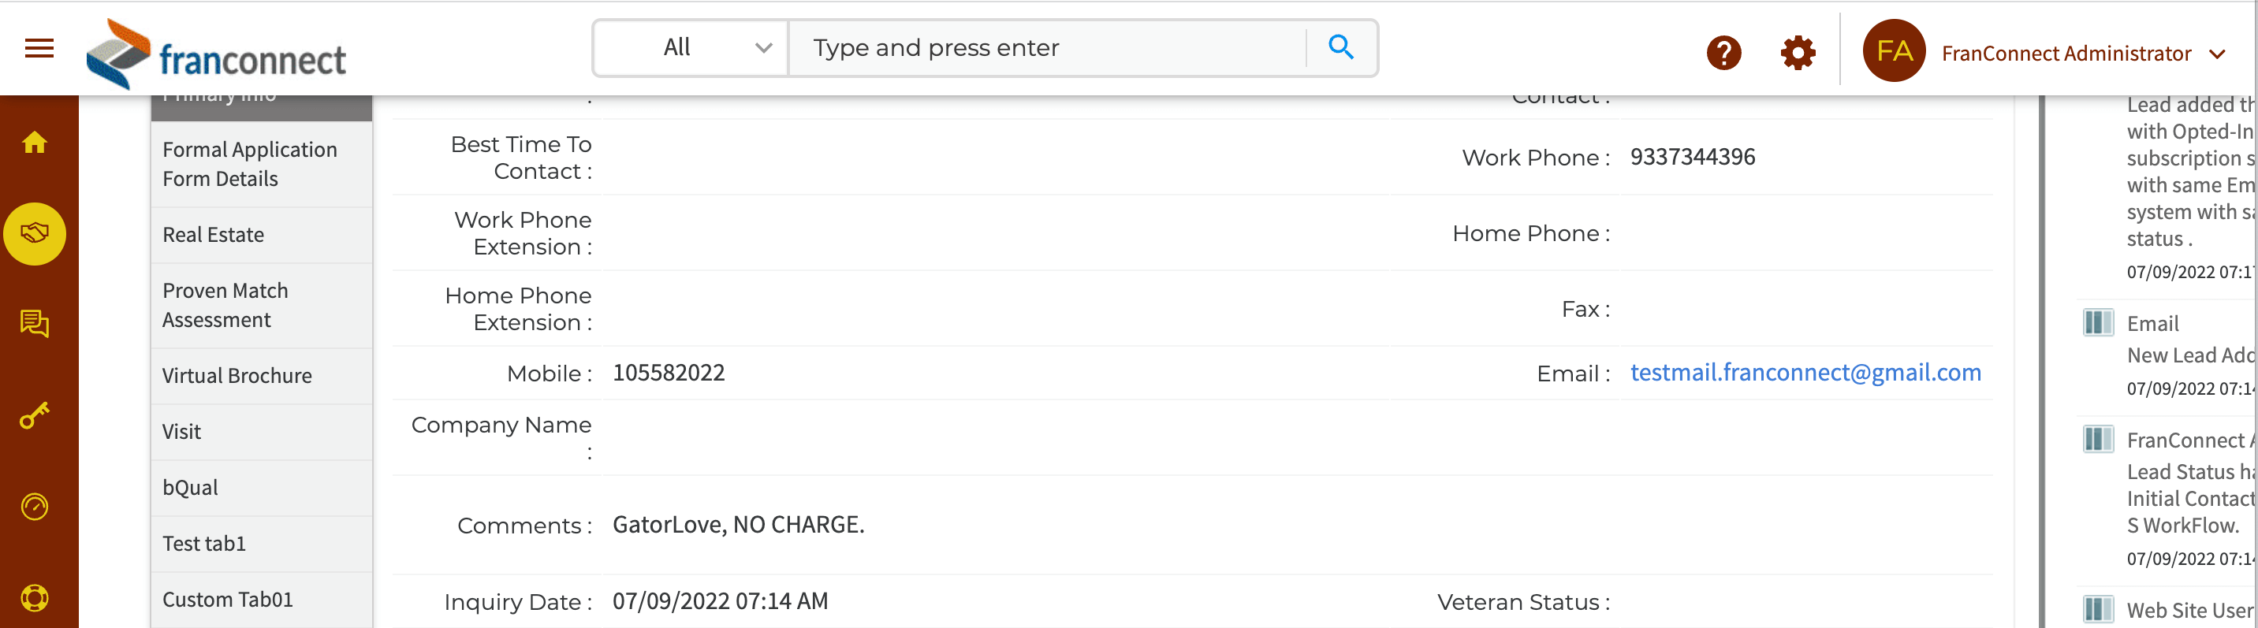Screen dimensions: 2258x628
Task: Open the help question mark icon
Action: click(1723, 54)
